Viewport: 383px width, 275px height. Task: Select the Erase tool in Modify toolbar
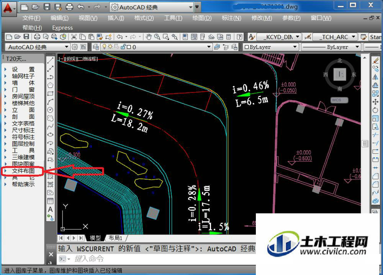[x=375, y=61]
